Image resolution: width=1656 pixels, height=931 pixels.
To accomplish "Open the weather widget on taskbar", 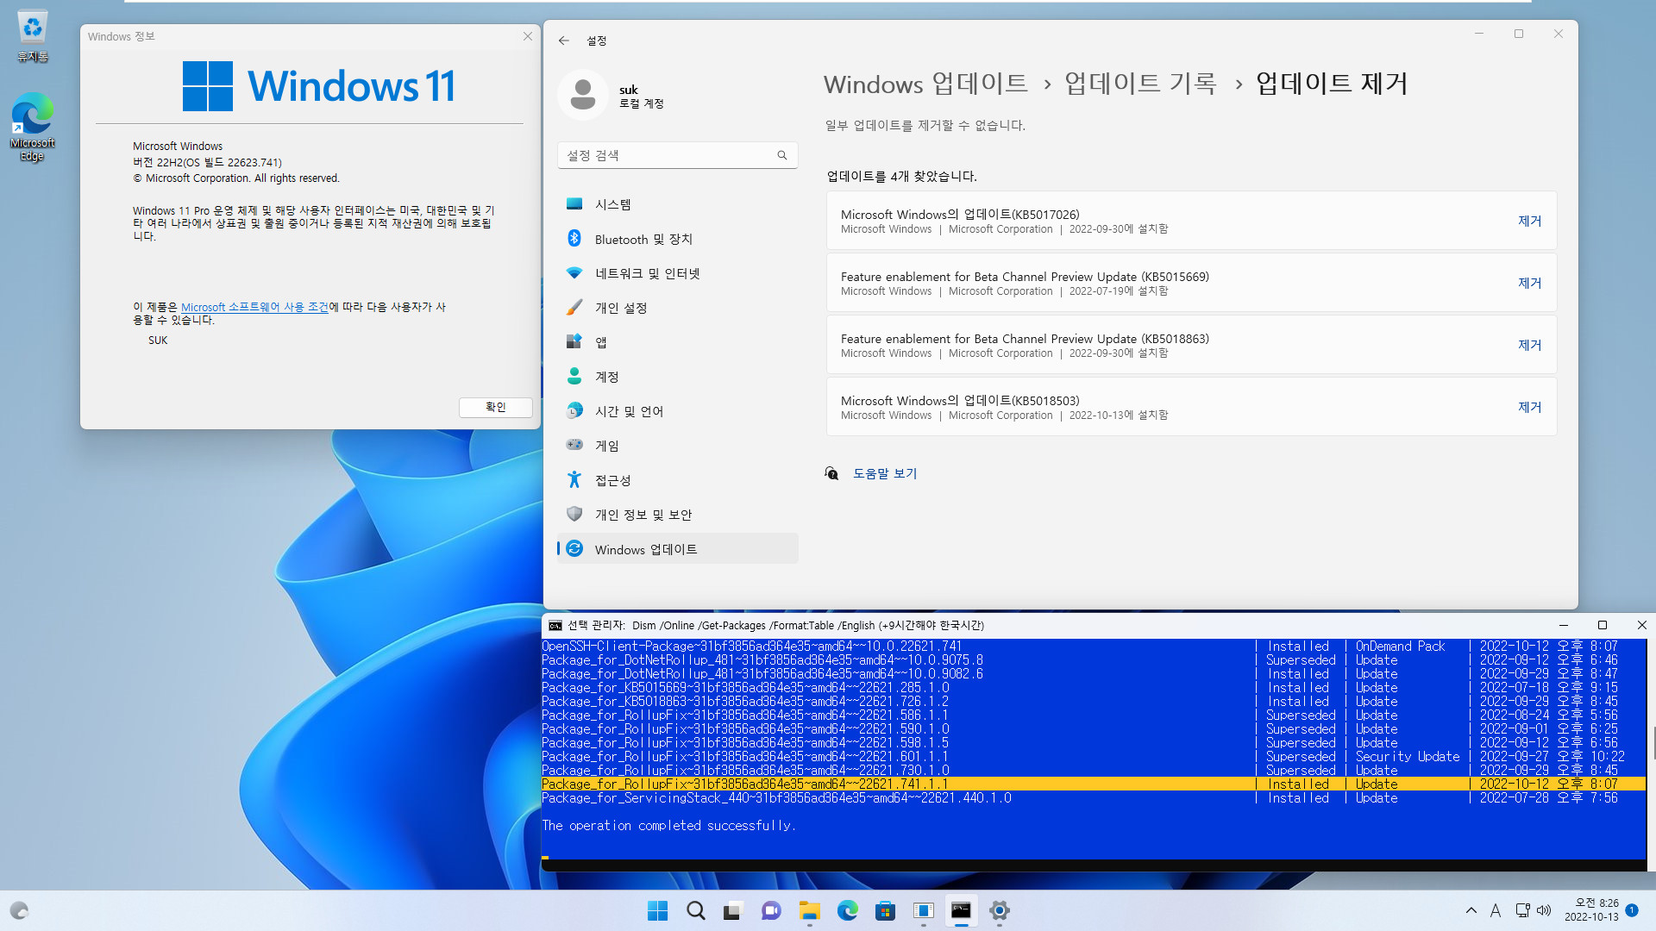I will [19, 910].
